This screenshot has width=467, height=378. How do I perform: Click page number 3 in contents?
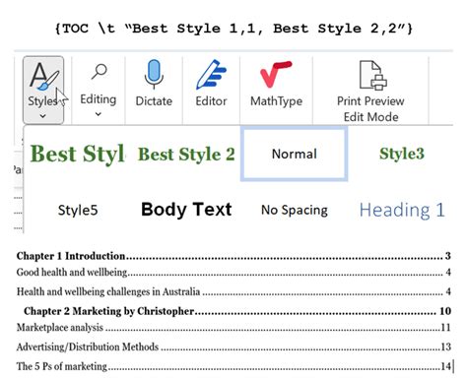(448, 256)
